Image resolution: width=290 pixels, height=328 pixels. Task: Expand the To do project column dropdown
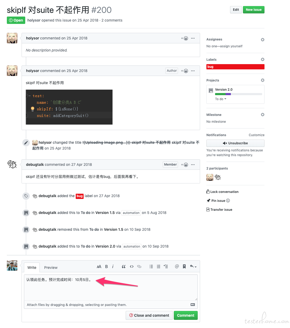tap(221, 99)
